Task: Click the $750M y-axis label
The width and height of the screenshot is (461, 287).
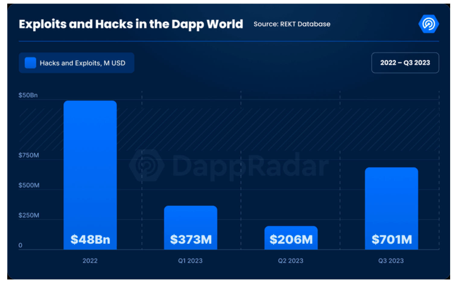Action: click(x=29, y=155)
